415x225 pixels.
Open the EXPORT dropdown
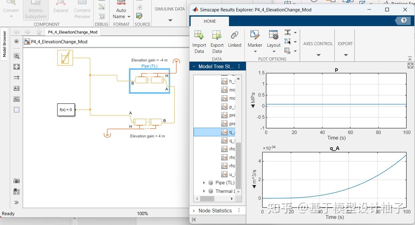(x=346, y=55)
